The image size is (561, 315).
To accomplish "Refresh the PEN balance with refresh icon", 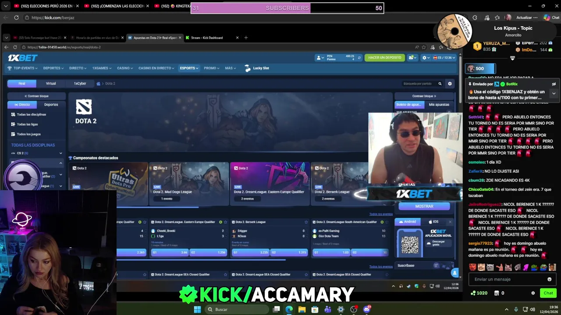I will click(359, 58).
